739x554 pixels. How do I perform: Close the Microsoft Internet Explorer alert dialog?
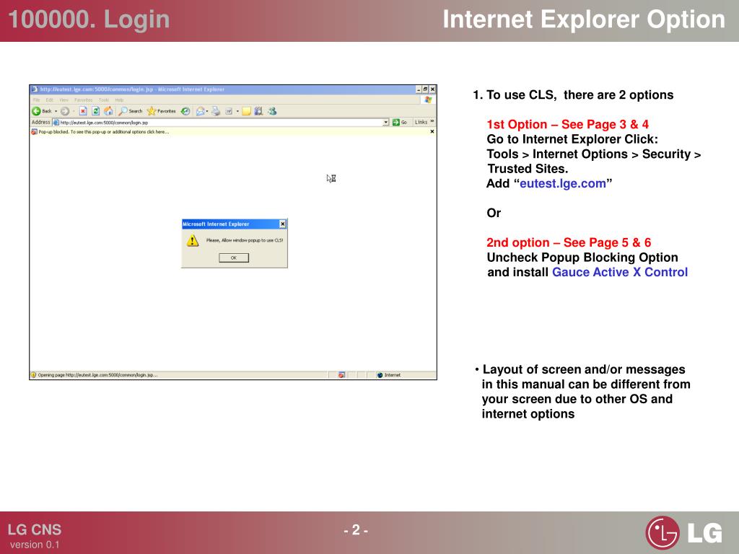[282, 224]
